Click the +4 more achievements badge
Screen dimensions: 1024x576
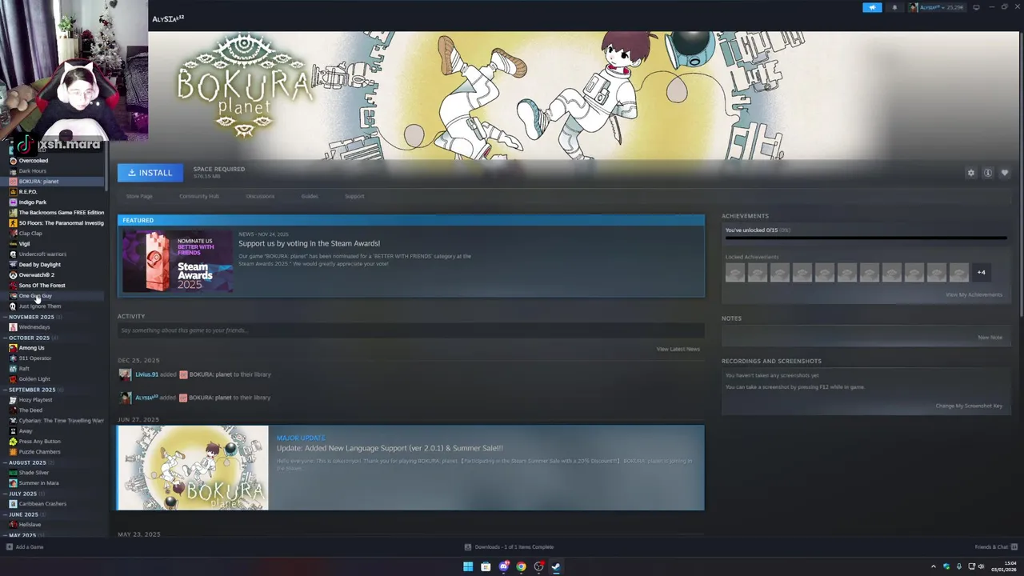(982, 273)
